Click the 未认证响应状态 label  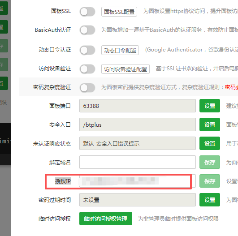point(52,144)
